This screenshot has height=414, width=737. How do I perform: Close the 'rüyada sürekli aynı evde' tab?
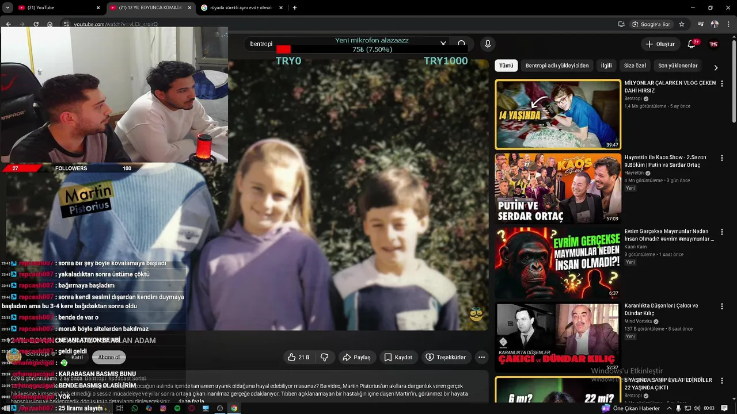[281, 7]
